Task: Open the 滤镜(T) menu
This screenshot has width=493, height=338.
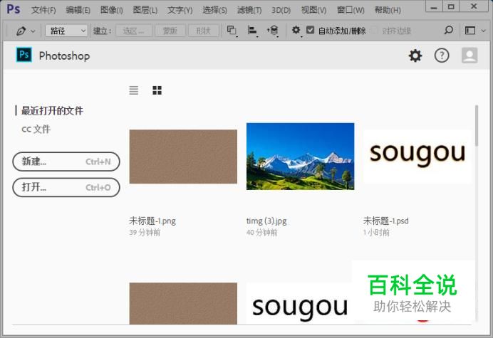Action: [x=249, y=10]
